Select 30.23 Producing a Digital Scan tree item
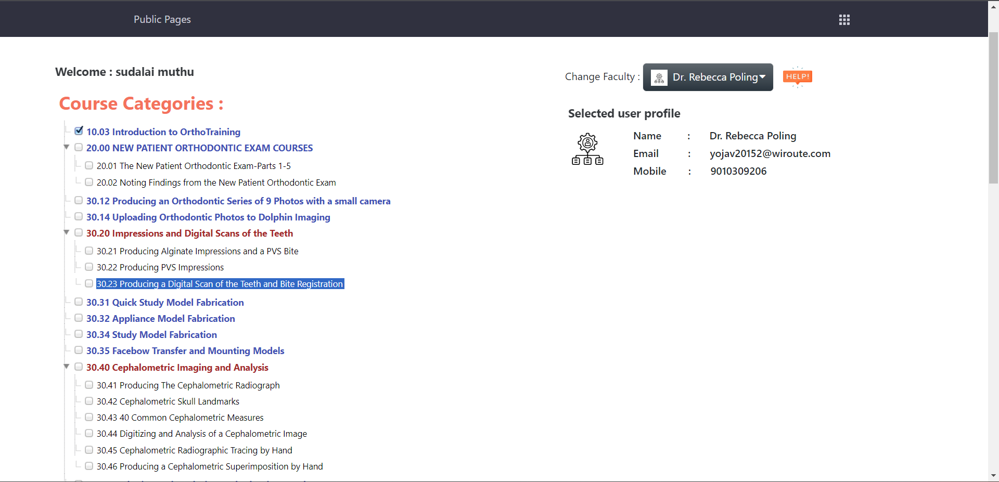Viewport: 999px width, 482px height. point(220,284)
